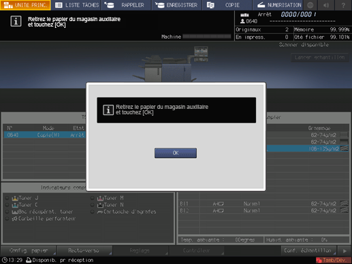This screenshot has width=352, height=264.
Task: Click the Toner J cartridge icon
Action: (15, 198)
